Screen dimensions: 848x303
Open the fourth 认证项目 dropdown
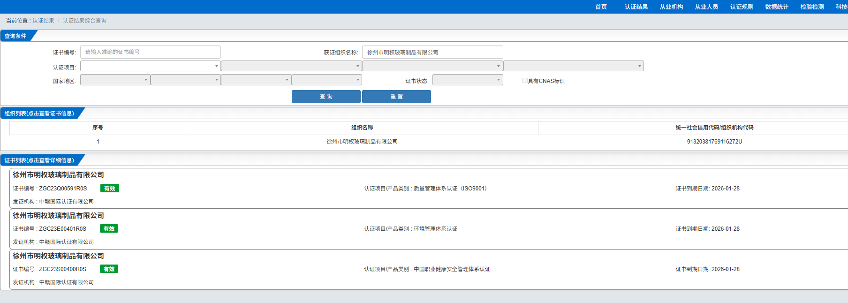coord(574,66)
